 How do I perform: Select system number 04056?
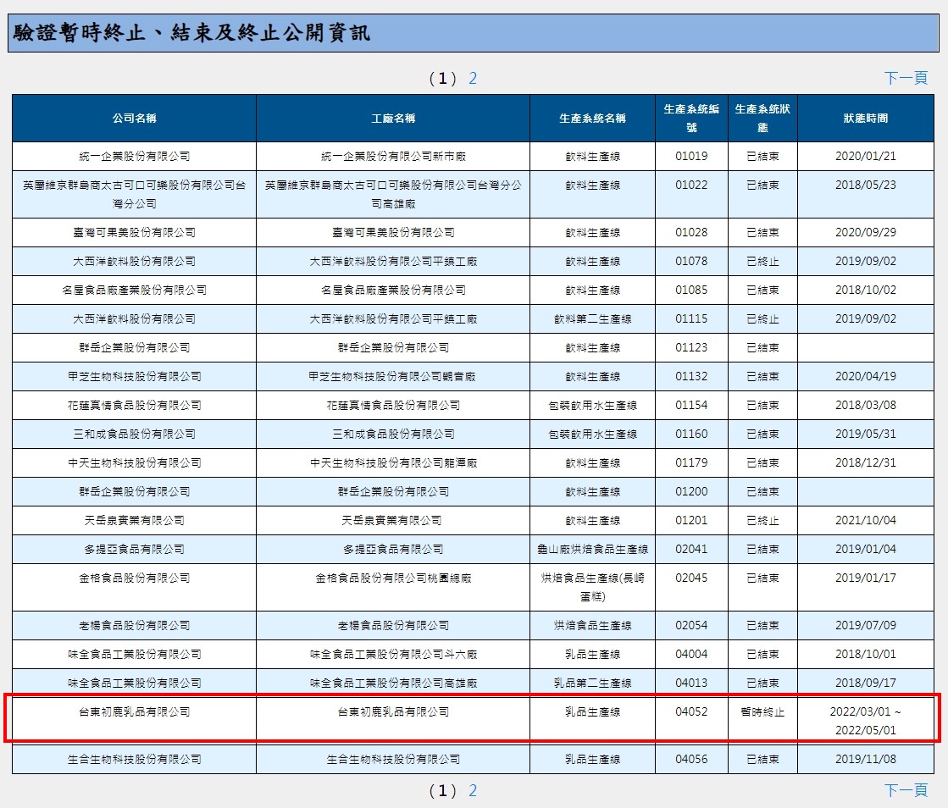pyautogui.click(x=691, y=760)
